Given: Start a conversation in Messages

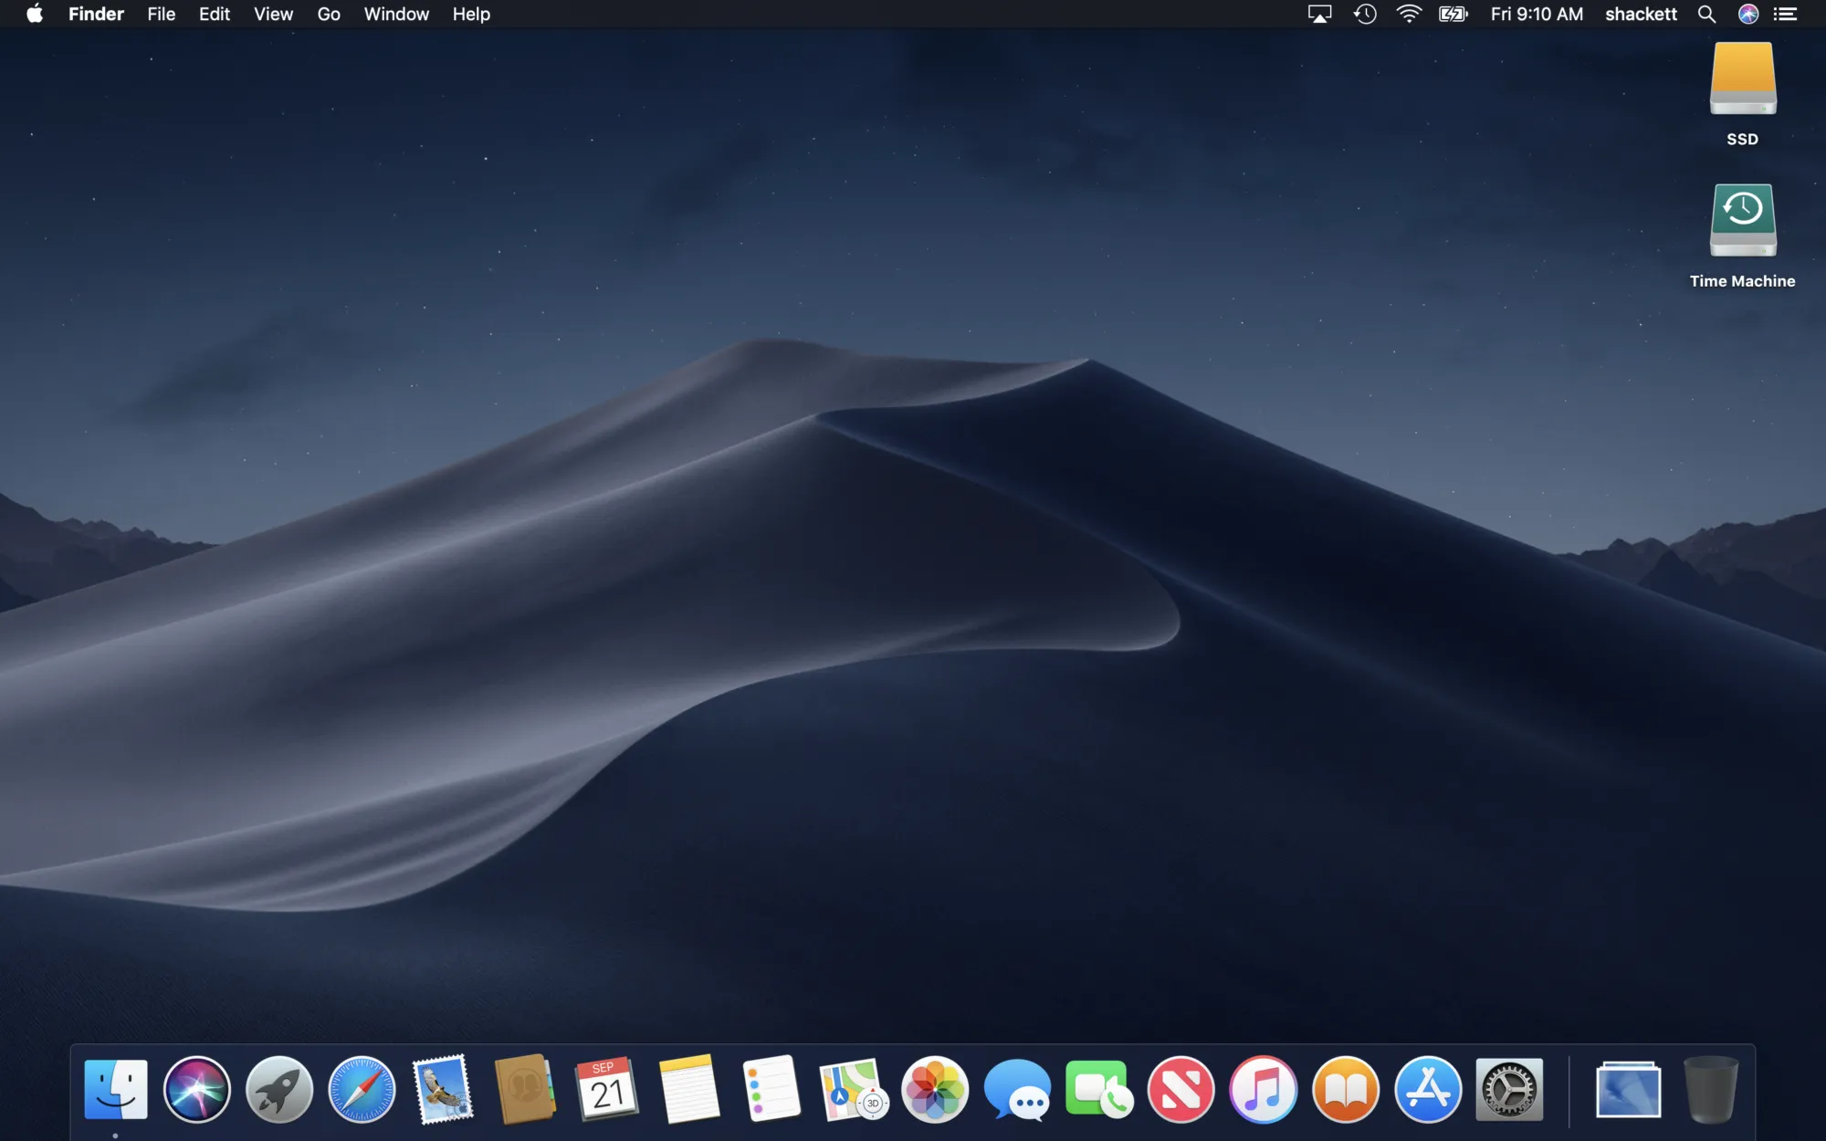Looking at the screenshot, I should pyautogui.click(x=1015, y=1088).
